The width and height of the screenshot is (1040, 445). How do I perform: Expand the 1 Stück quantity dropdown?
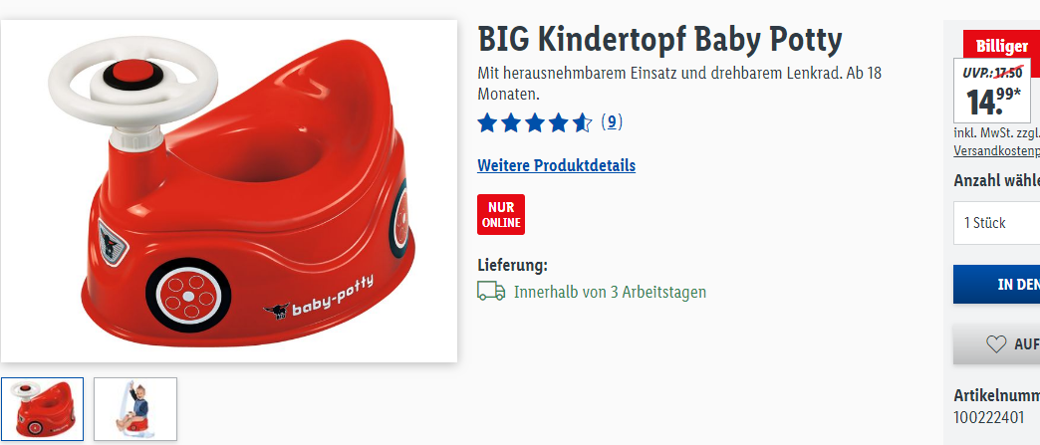tap(997, 223)
